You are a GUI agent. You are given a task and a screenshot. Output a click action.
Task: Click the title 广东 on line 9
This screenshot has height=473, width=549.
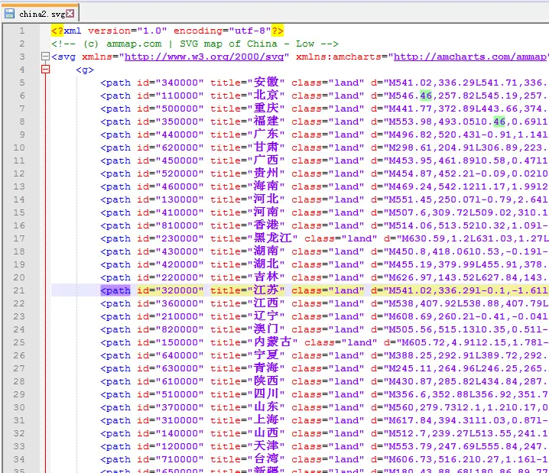tap(266, 134)
